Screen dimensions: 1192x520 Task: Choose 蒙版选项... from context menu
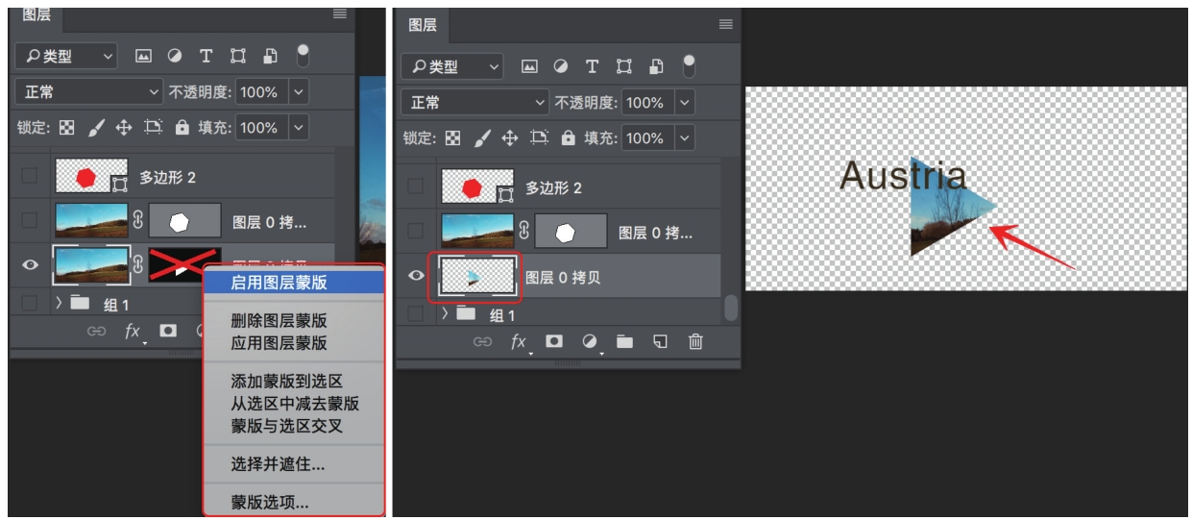[x=293, y=503]
